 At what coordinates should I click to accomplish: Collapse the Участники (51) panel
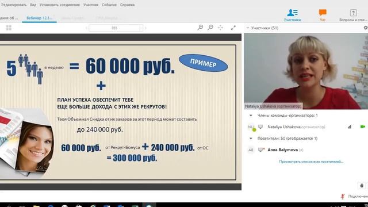coord(248,28)
